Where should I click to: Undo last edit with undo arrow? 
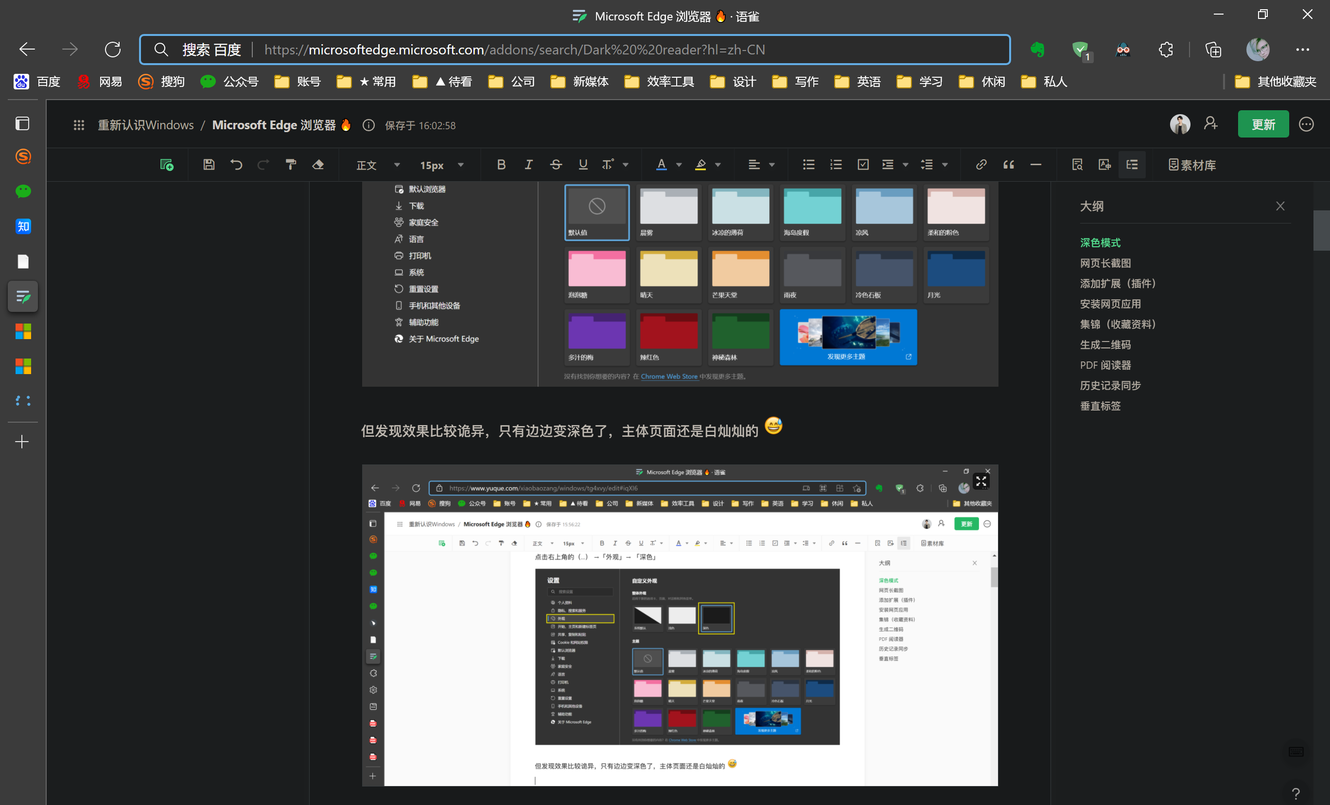tap(236, 165)
